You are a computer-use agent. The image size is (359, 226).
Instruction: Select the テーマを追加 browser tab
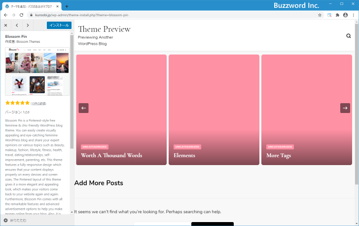tap(32, 6)
